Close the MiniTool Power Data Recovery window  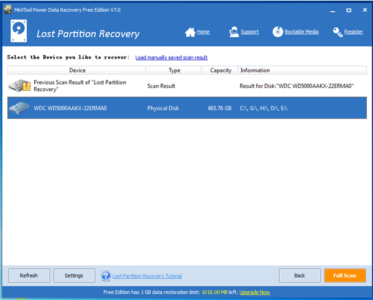tap(365, 10)
